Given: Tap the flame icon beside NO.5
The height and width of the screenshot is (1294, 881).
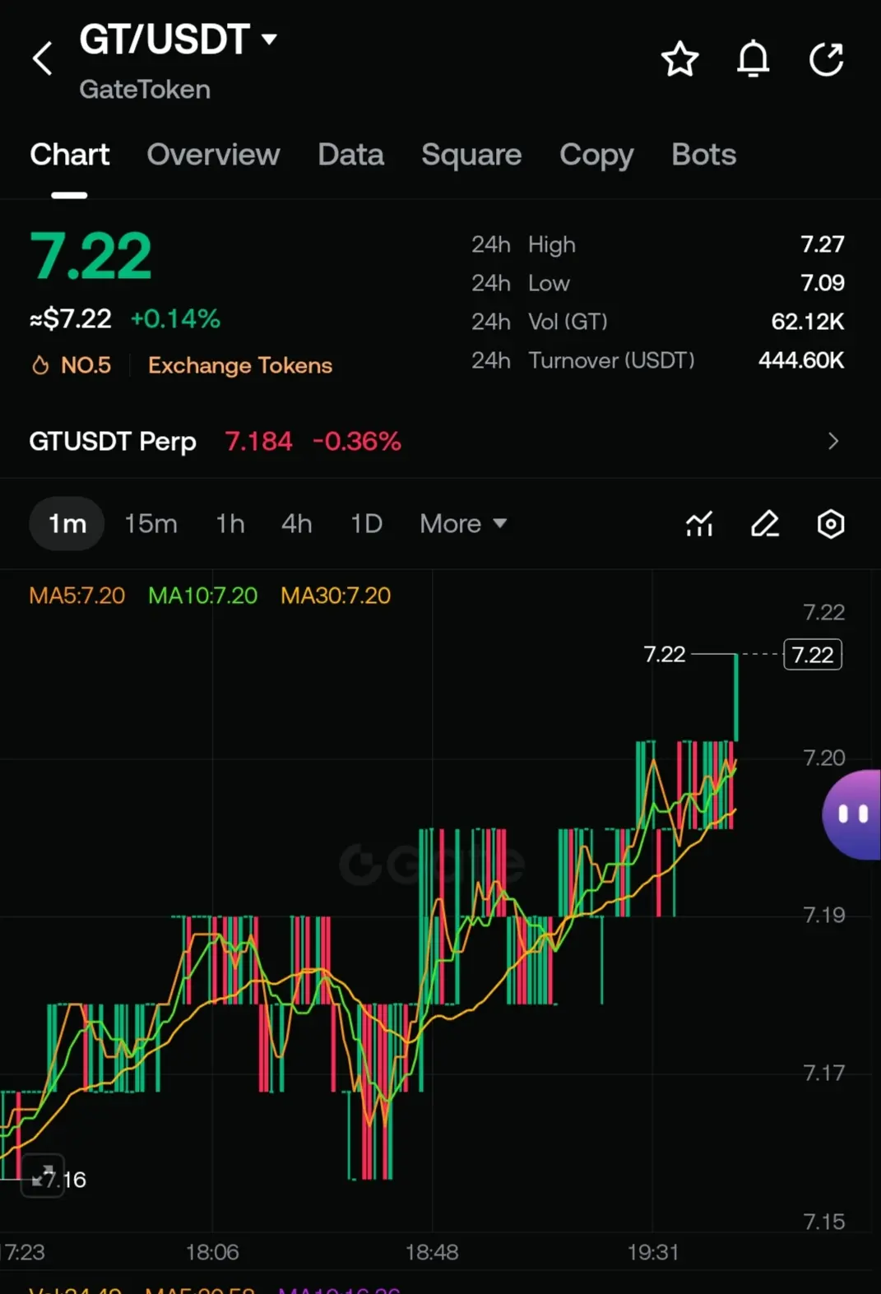Looking at the screenshot, I should click(x=40, y=365).
